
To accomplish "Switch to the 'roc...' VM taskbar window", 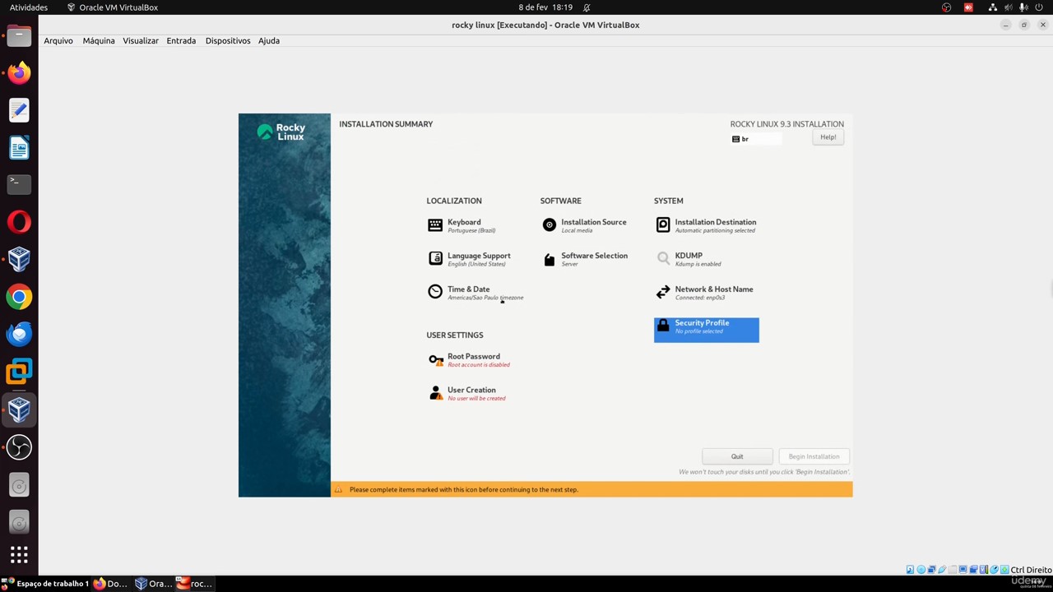I will [x=195, y=584].
